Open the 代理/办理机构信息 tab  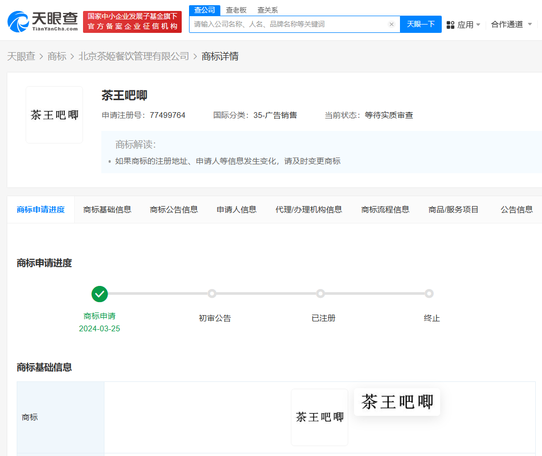(x=309, y=210)
